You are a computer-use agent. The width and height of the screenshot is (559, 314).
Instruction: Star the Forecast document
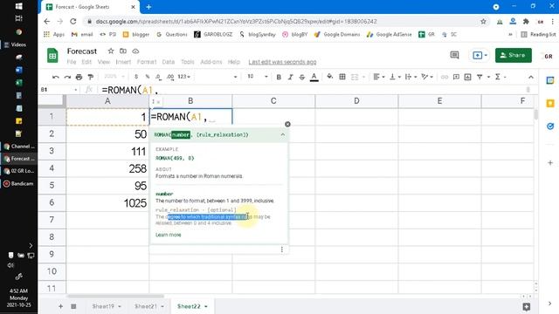coord(111,51)
